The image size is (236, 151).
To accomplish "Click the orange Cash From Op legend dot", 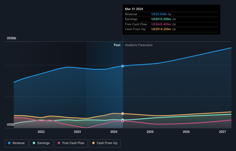I will tap(93, 143).
